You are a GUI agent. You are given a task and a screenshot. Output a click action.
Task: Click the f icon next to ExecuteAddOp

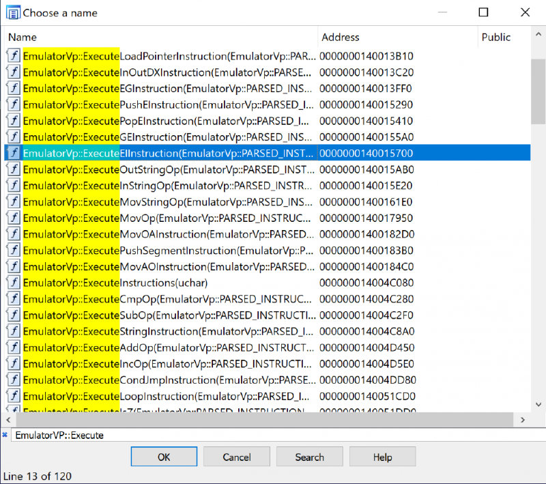point(14,347)
